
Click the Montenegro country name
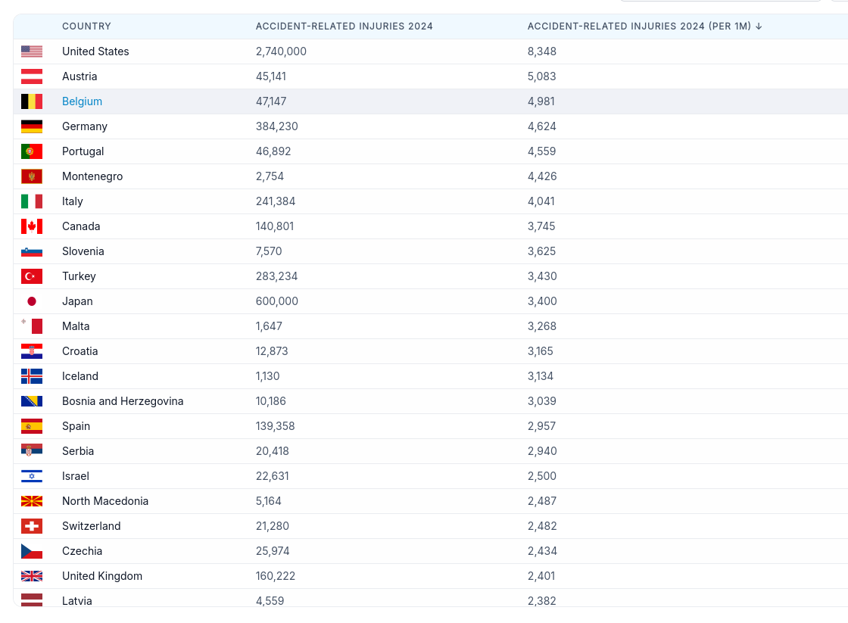pyautogui.click(x=92, y=176)
